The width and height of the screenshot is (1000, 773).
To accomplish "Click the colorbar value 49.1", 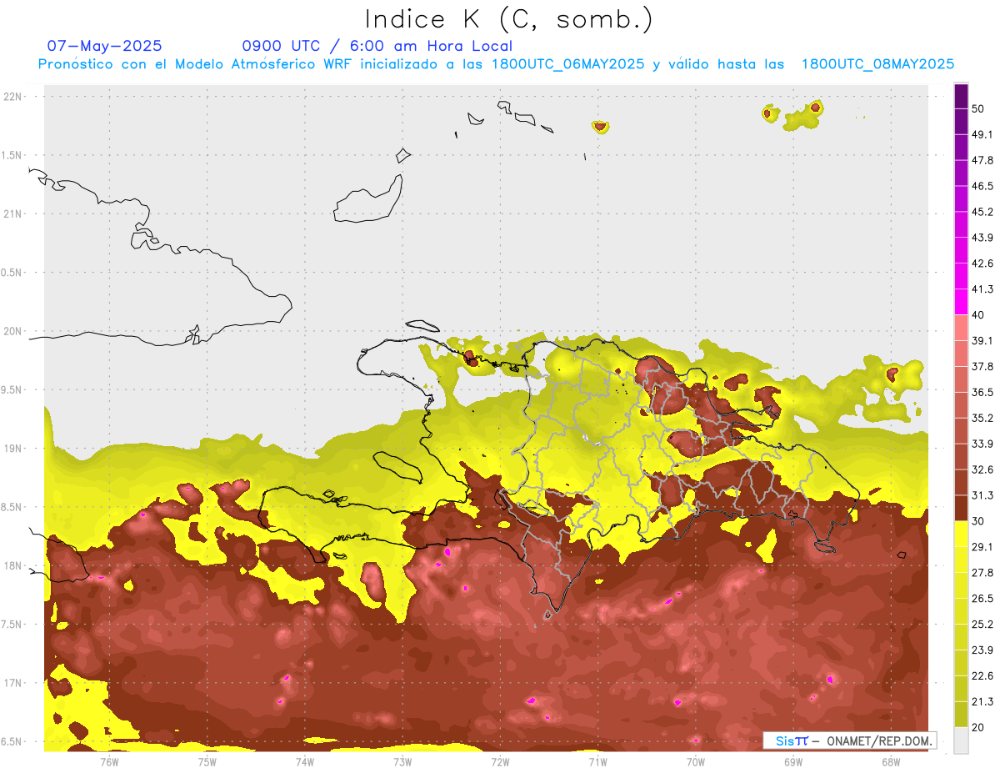I will (982, 134).
